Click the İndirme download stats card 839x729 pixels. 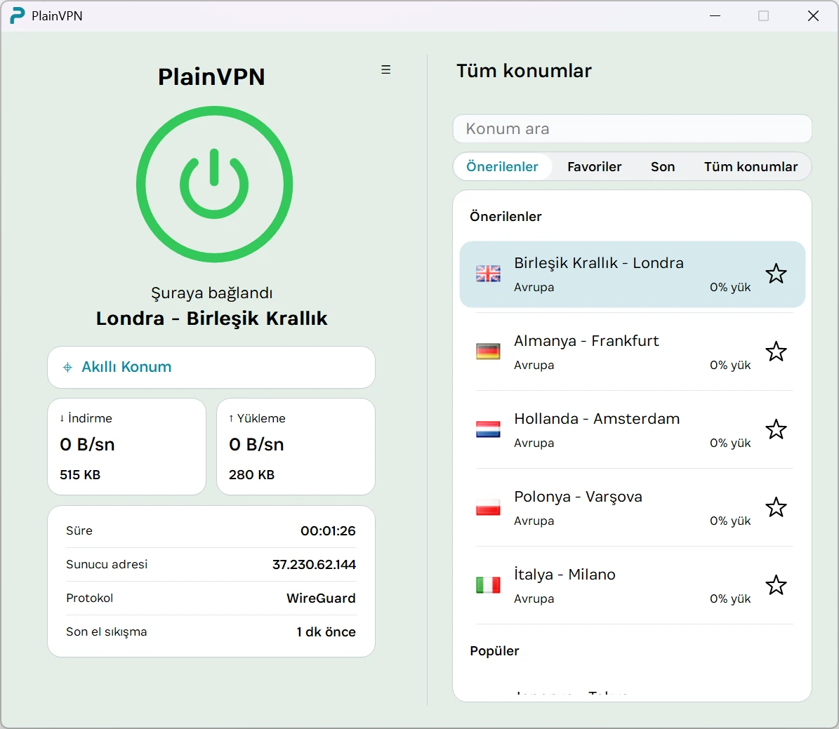[x=127, y=447]
